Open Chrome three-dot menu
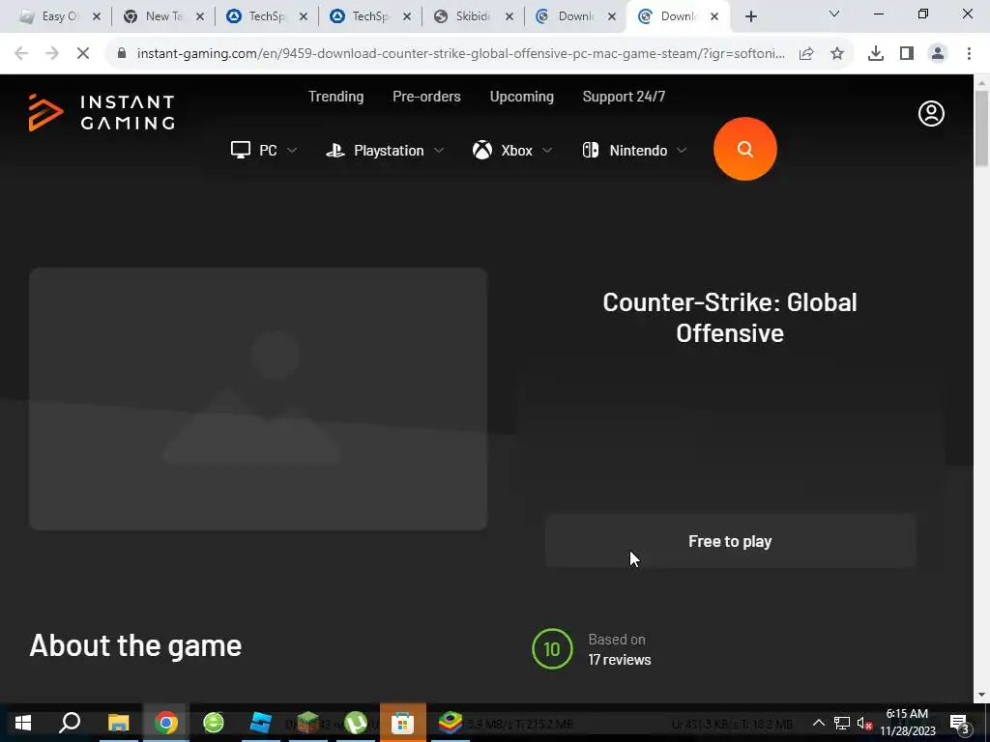The image size is (990, 742). coord(969,54)
